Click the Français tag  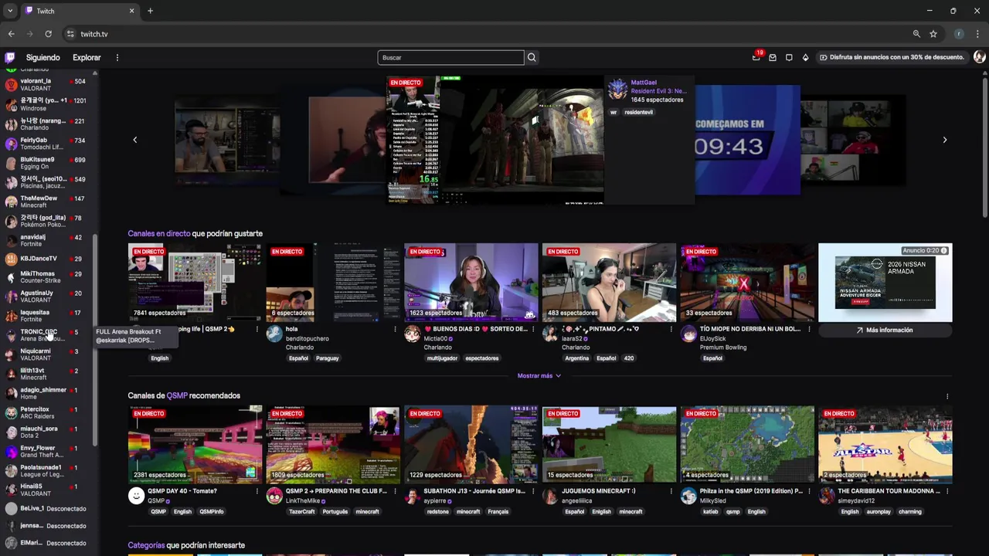point(498,512)
